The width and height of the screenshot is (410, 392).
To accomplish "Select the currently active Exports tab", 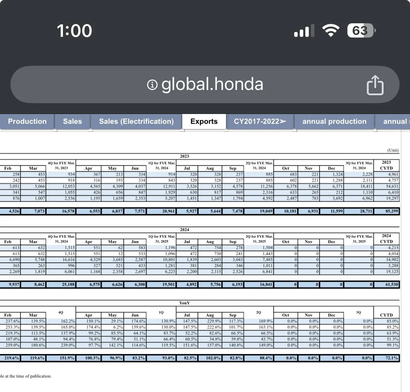I will click(204, 122).
